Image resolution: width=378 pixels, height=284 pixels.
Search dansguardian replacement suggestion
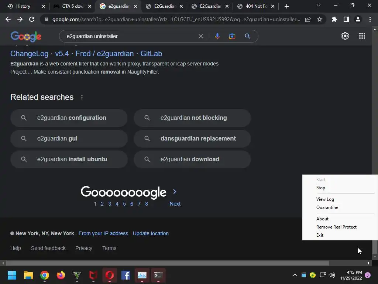point(192,139)
